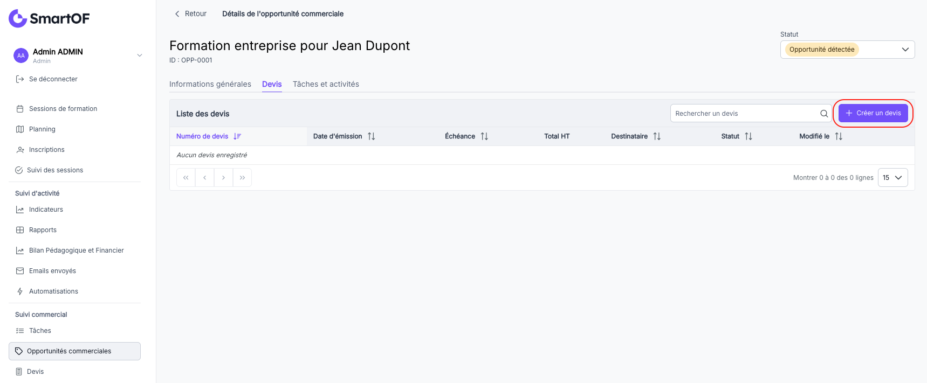Image resolution: width=927 pixels, height=383 pixels.
Task: Click the Sessions de formation calendar icon
Action: (20, 109)
